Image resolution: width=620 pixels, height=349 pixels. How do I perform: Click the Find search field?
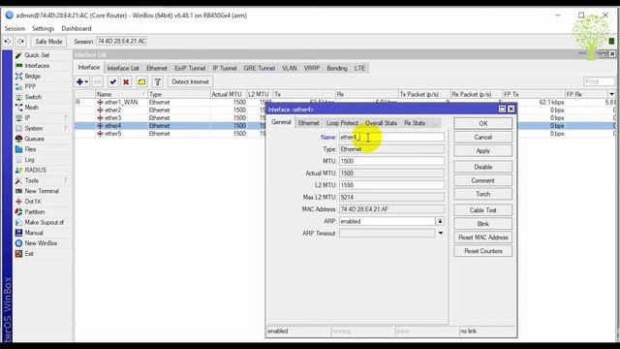(x=599, y=81)
